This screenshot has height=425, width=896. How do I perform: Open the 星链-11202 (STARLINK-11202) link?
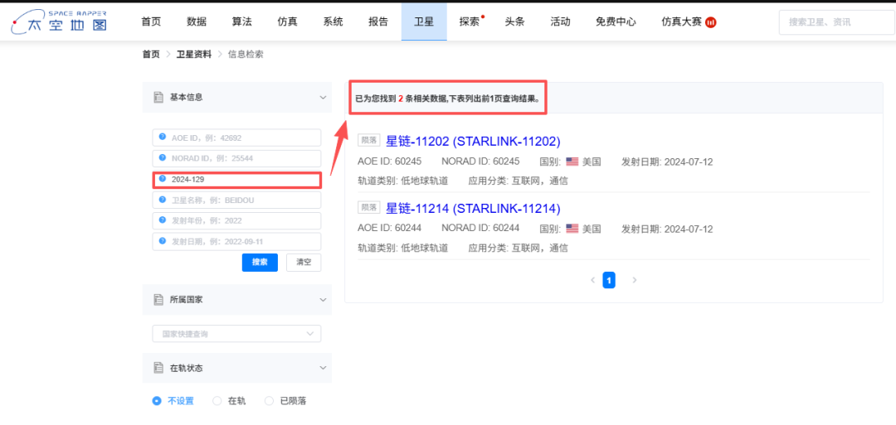[473, 141]
